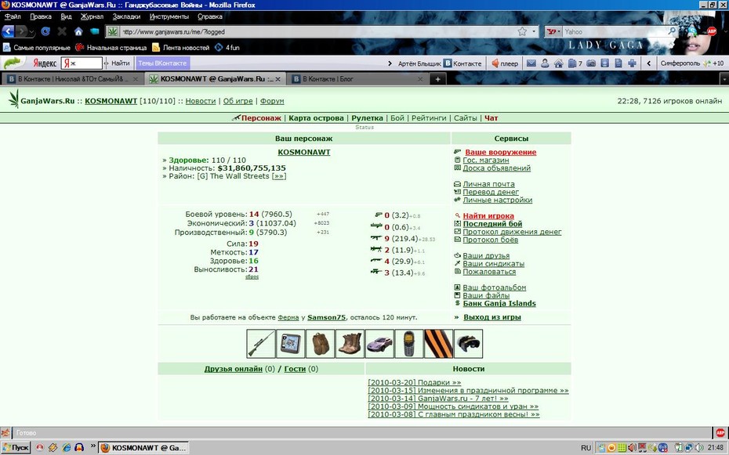Go to Firefox home page icon

tap(78, 31)
